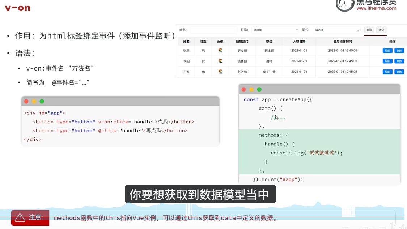Click the avatar image in 王五 row
This screenshot has width=407, height=229.
click(x=220, y=71)
